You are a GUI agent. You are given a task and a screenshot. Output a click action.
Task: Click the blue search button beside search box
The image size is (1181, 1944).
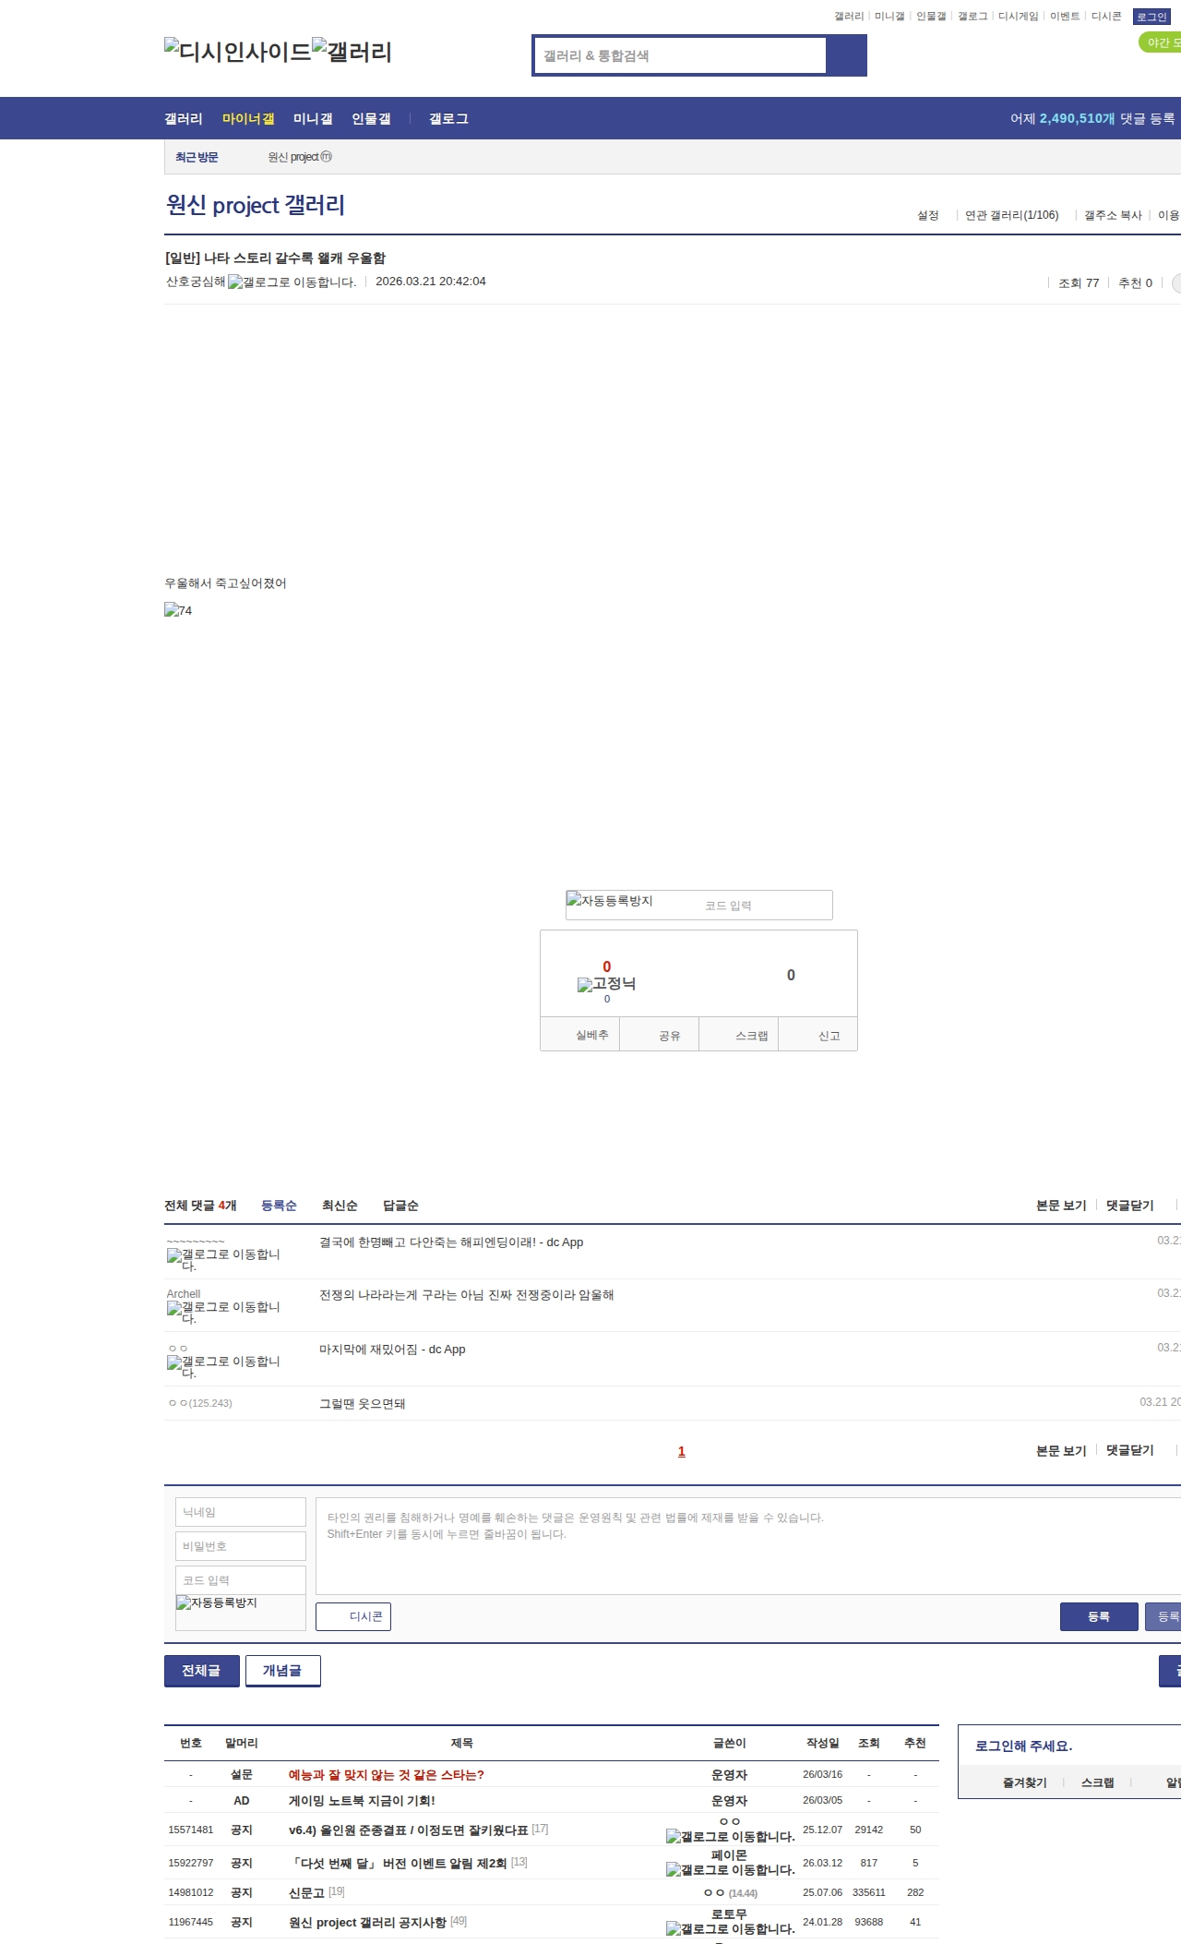pos(846,55)
